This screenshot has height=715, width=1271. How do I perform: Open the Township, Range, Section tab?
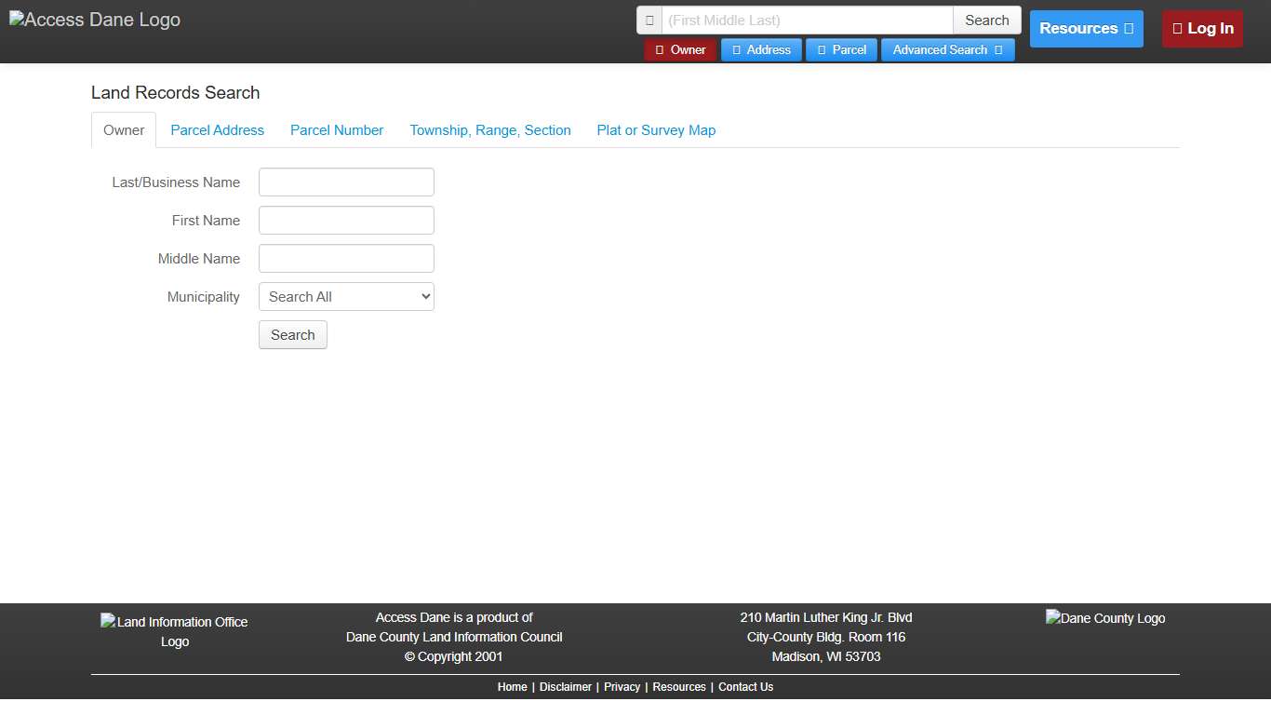click(490, 130)
